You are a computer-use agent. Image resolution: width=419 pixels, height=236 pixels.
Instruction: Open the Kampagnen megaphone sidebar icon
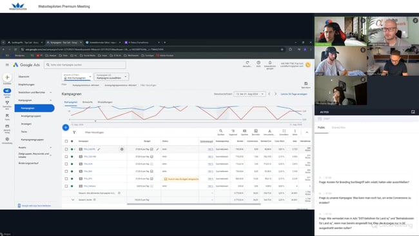point(7,91)
